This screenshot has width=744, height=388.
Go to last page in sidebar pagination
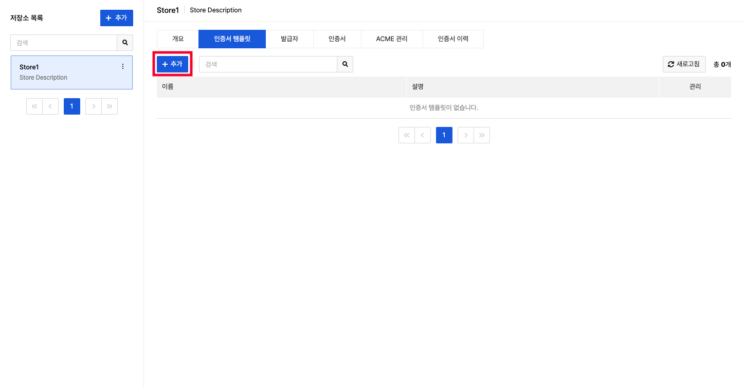pyautogui.click(x=110, y=106)
